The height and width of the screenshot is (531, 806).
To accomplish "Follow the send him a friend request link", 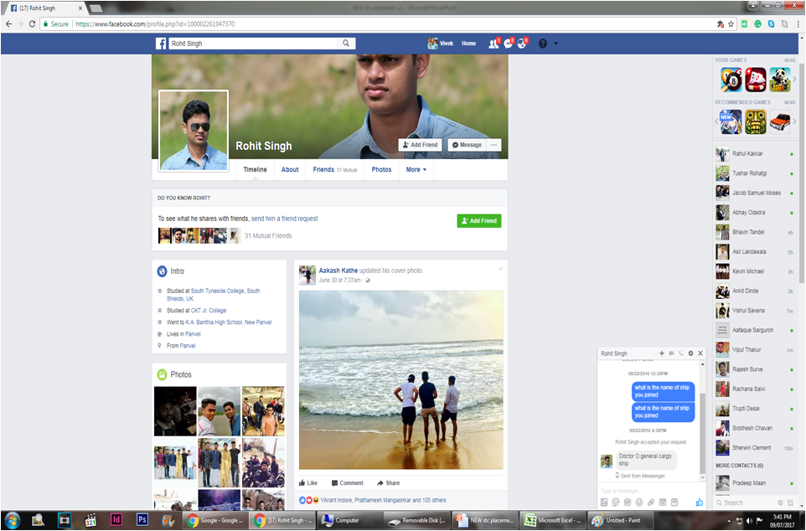I will [285, 219].
